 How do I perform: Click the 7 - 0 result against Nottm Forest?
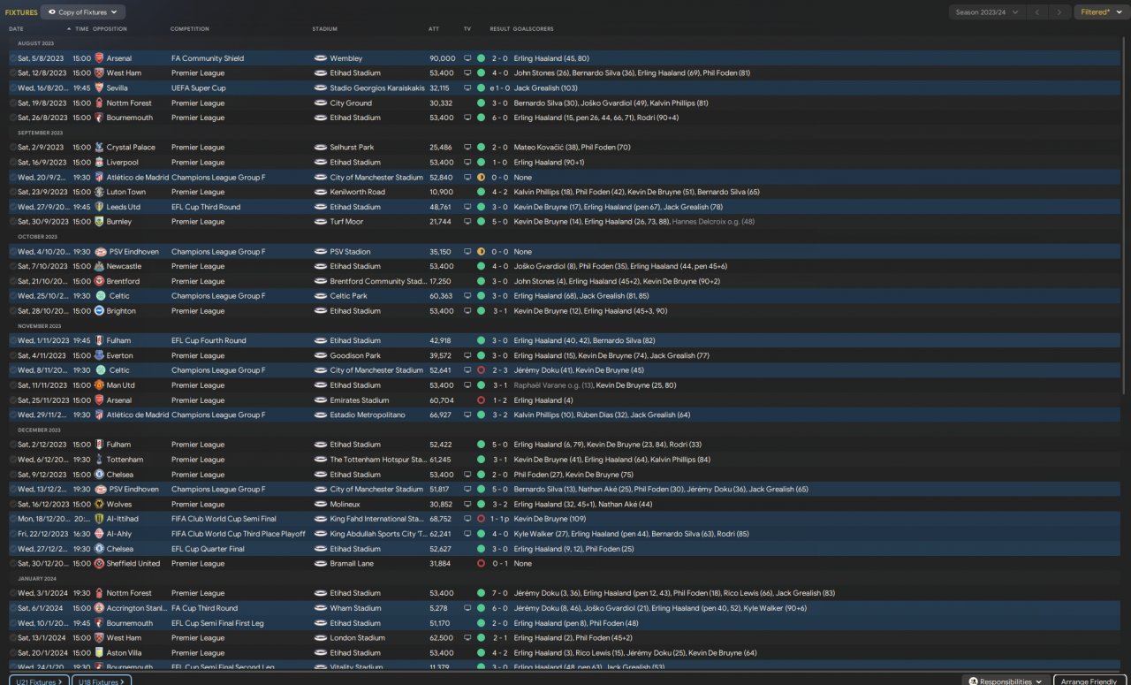coord(499,593)
